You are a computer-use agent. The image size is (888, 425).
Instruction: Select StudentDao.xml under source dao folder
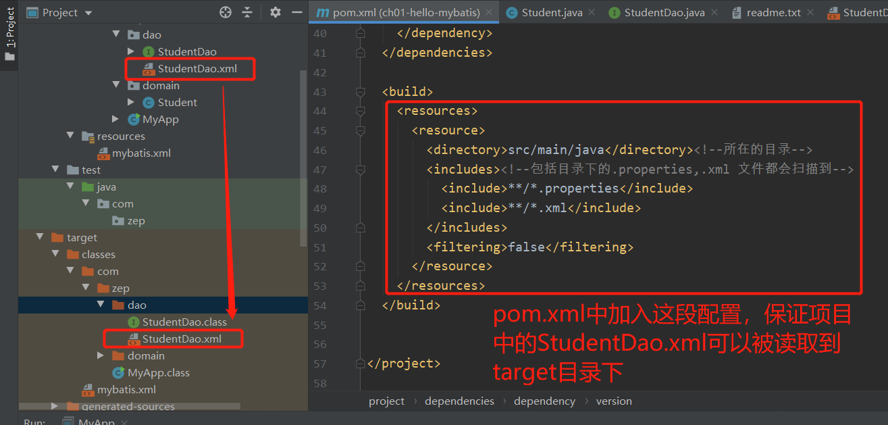[197, 69]
